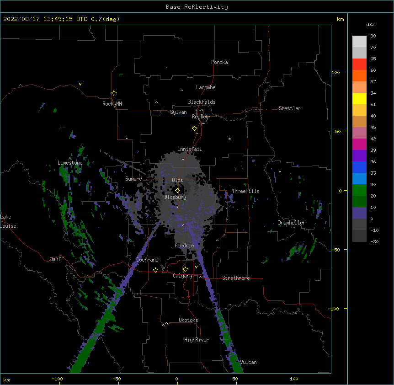Screen dimensions: 394x385
Task: Click the white plus marker north of Drumheller
Action: (x=280, y=171)
